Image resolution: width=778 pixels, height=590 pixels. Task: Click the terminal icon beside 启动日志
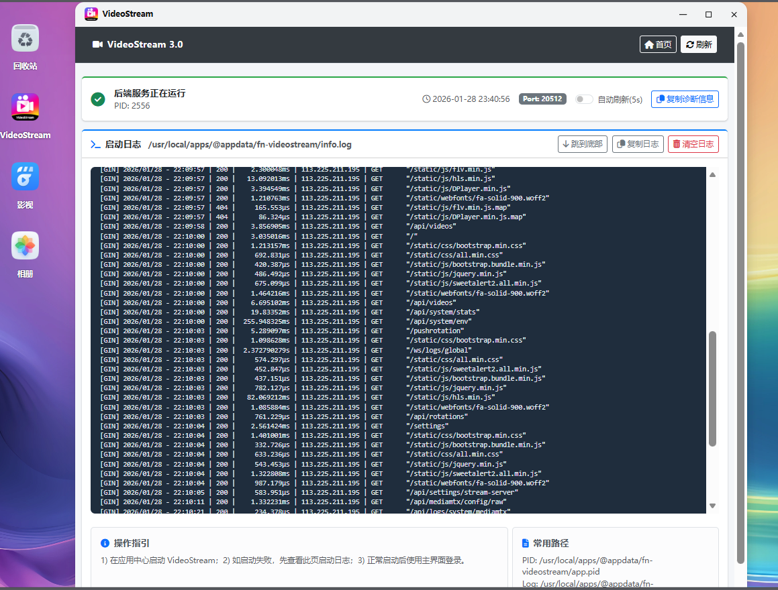coord(95,144)
